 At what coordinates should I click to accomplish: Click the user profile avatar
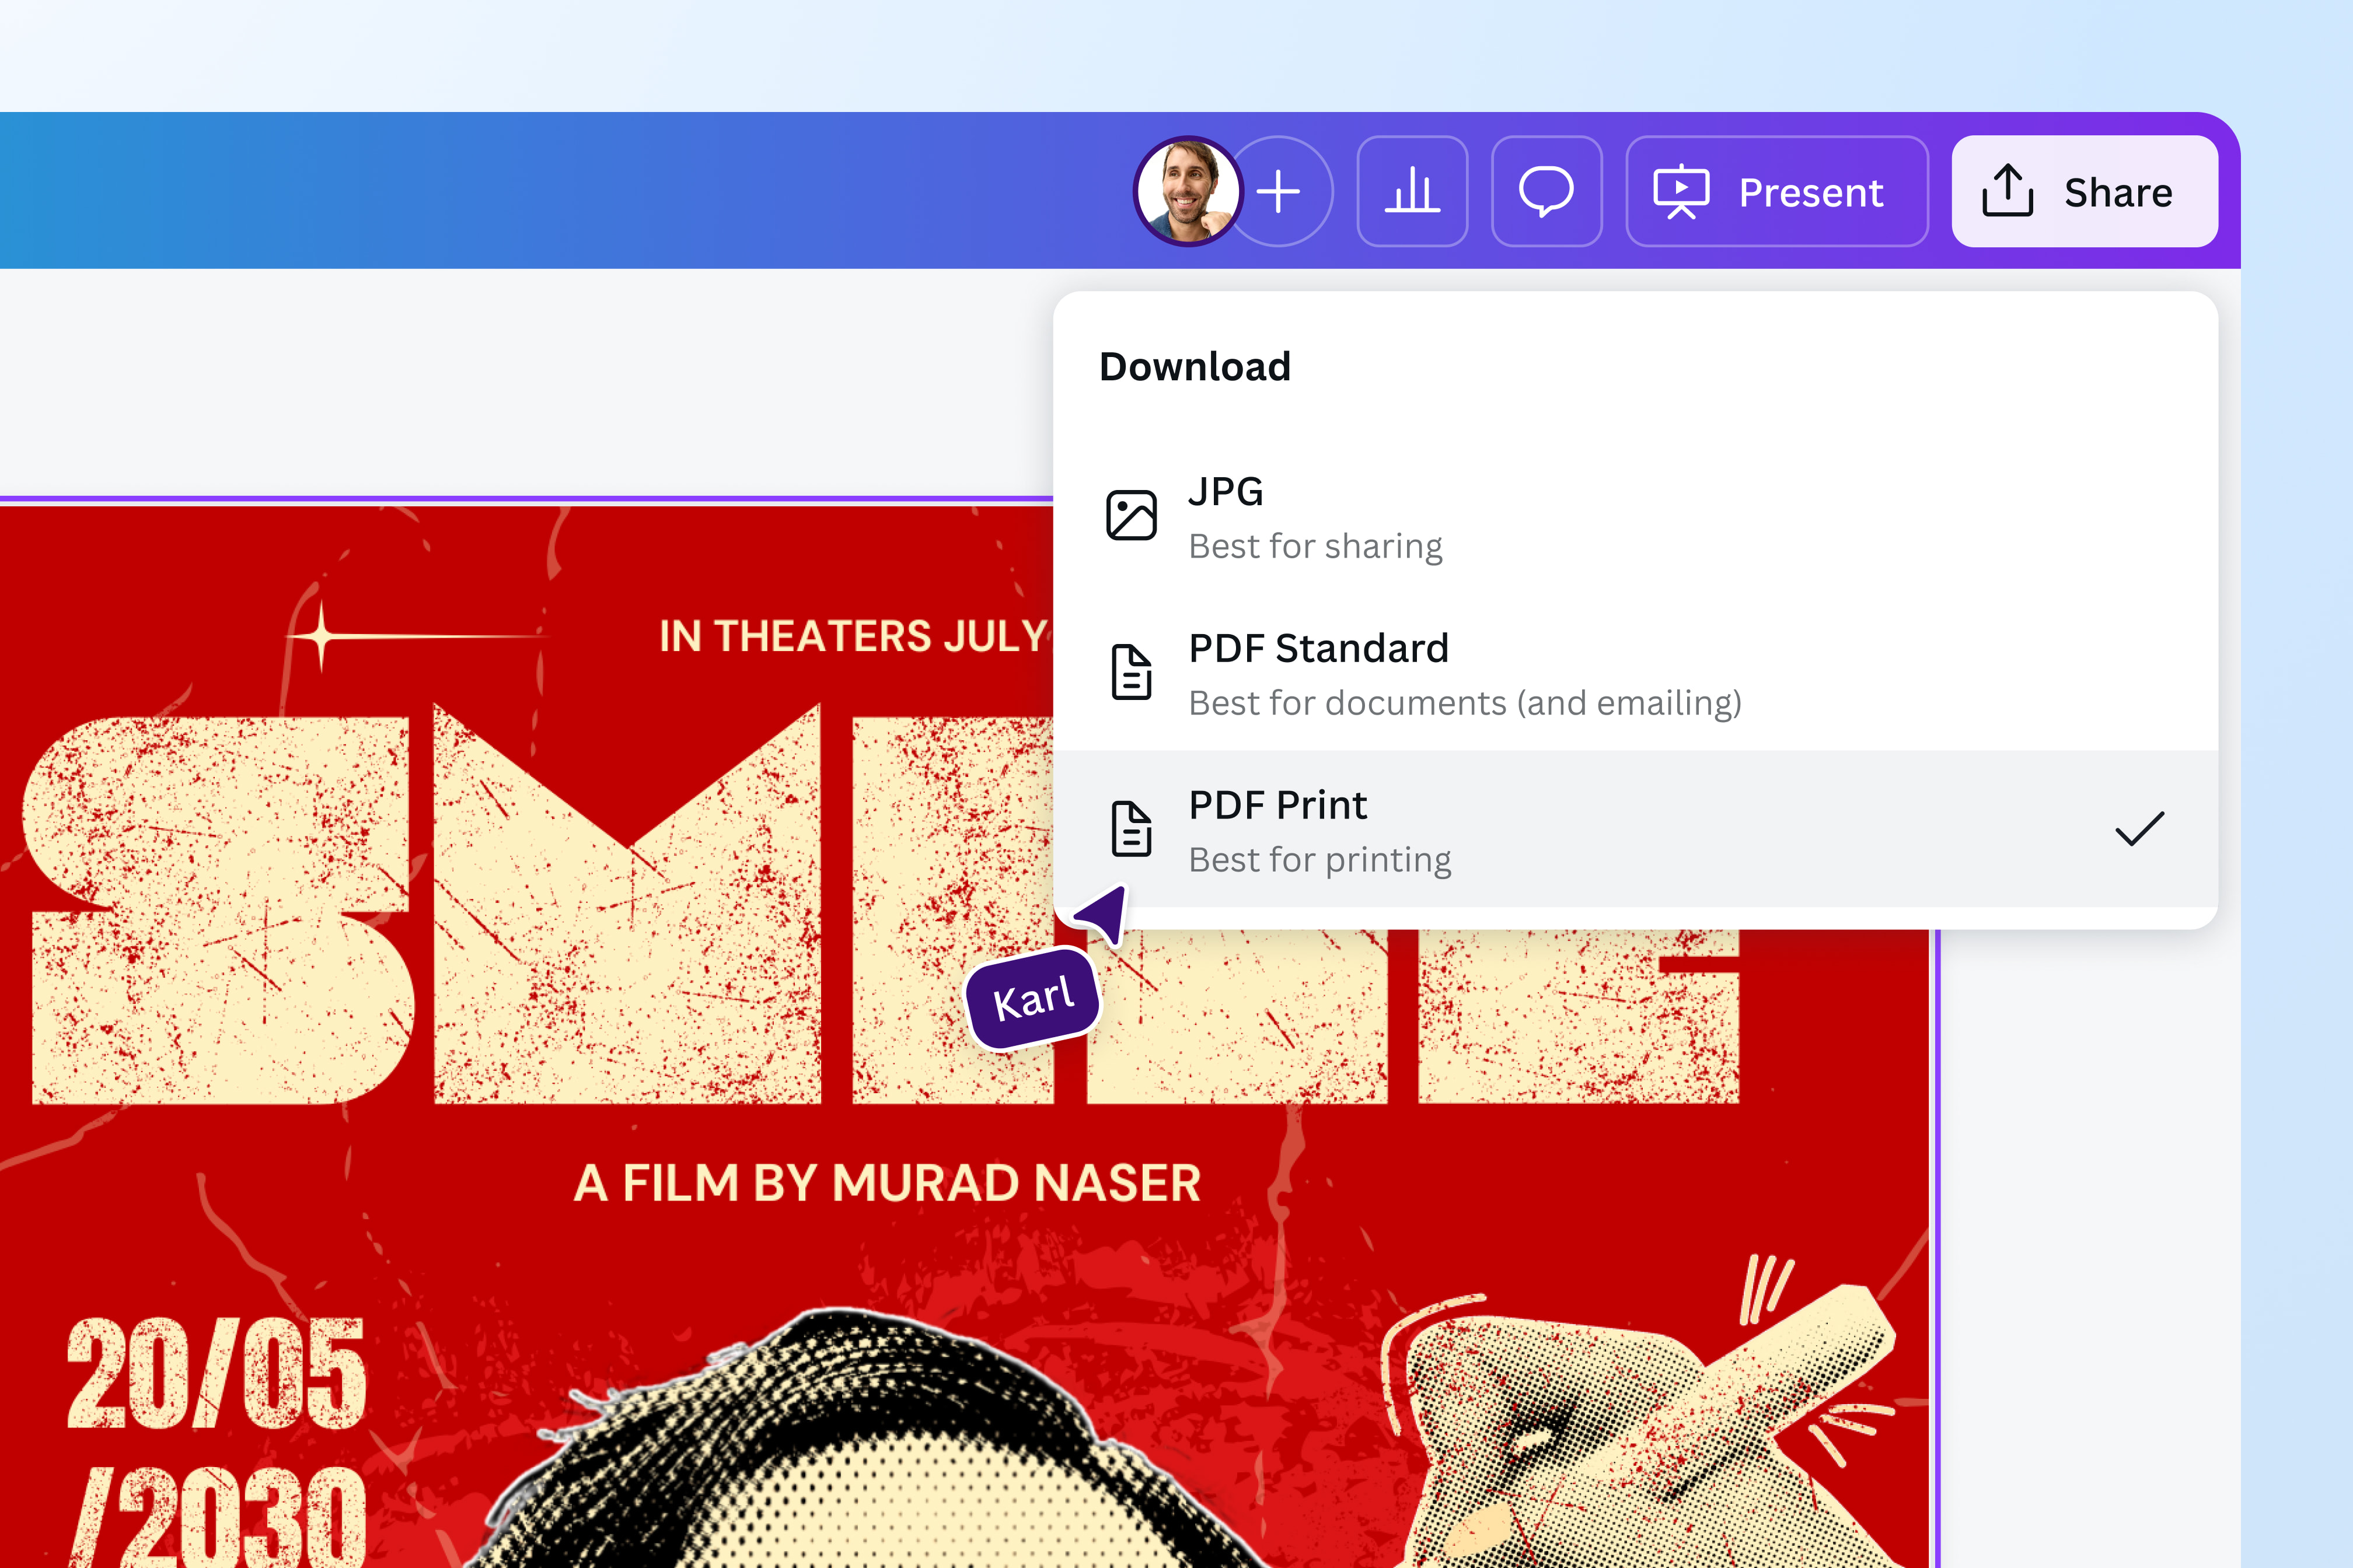[1188, 191]
